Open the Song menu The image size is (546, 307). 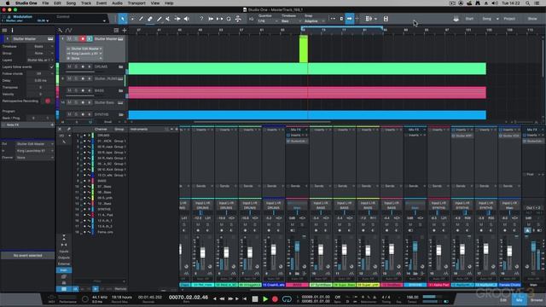tap(71, 3)
